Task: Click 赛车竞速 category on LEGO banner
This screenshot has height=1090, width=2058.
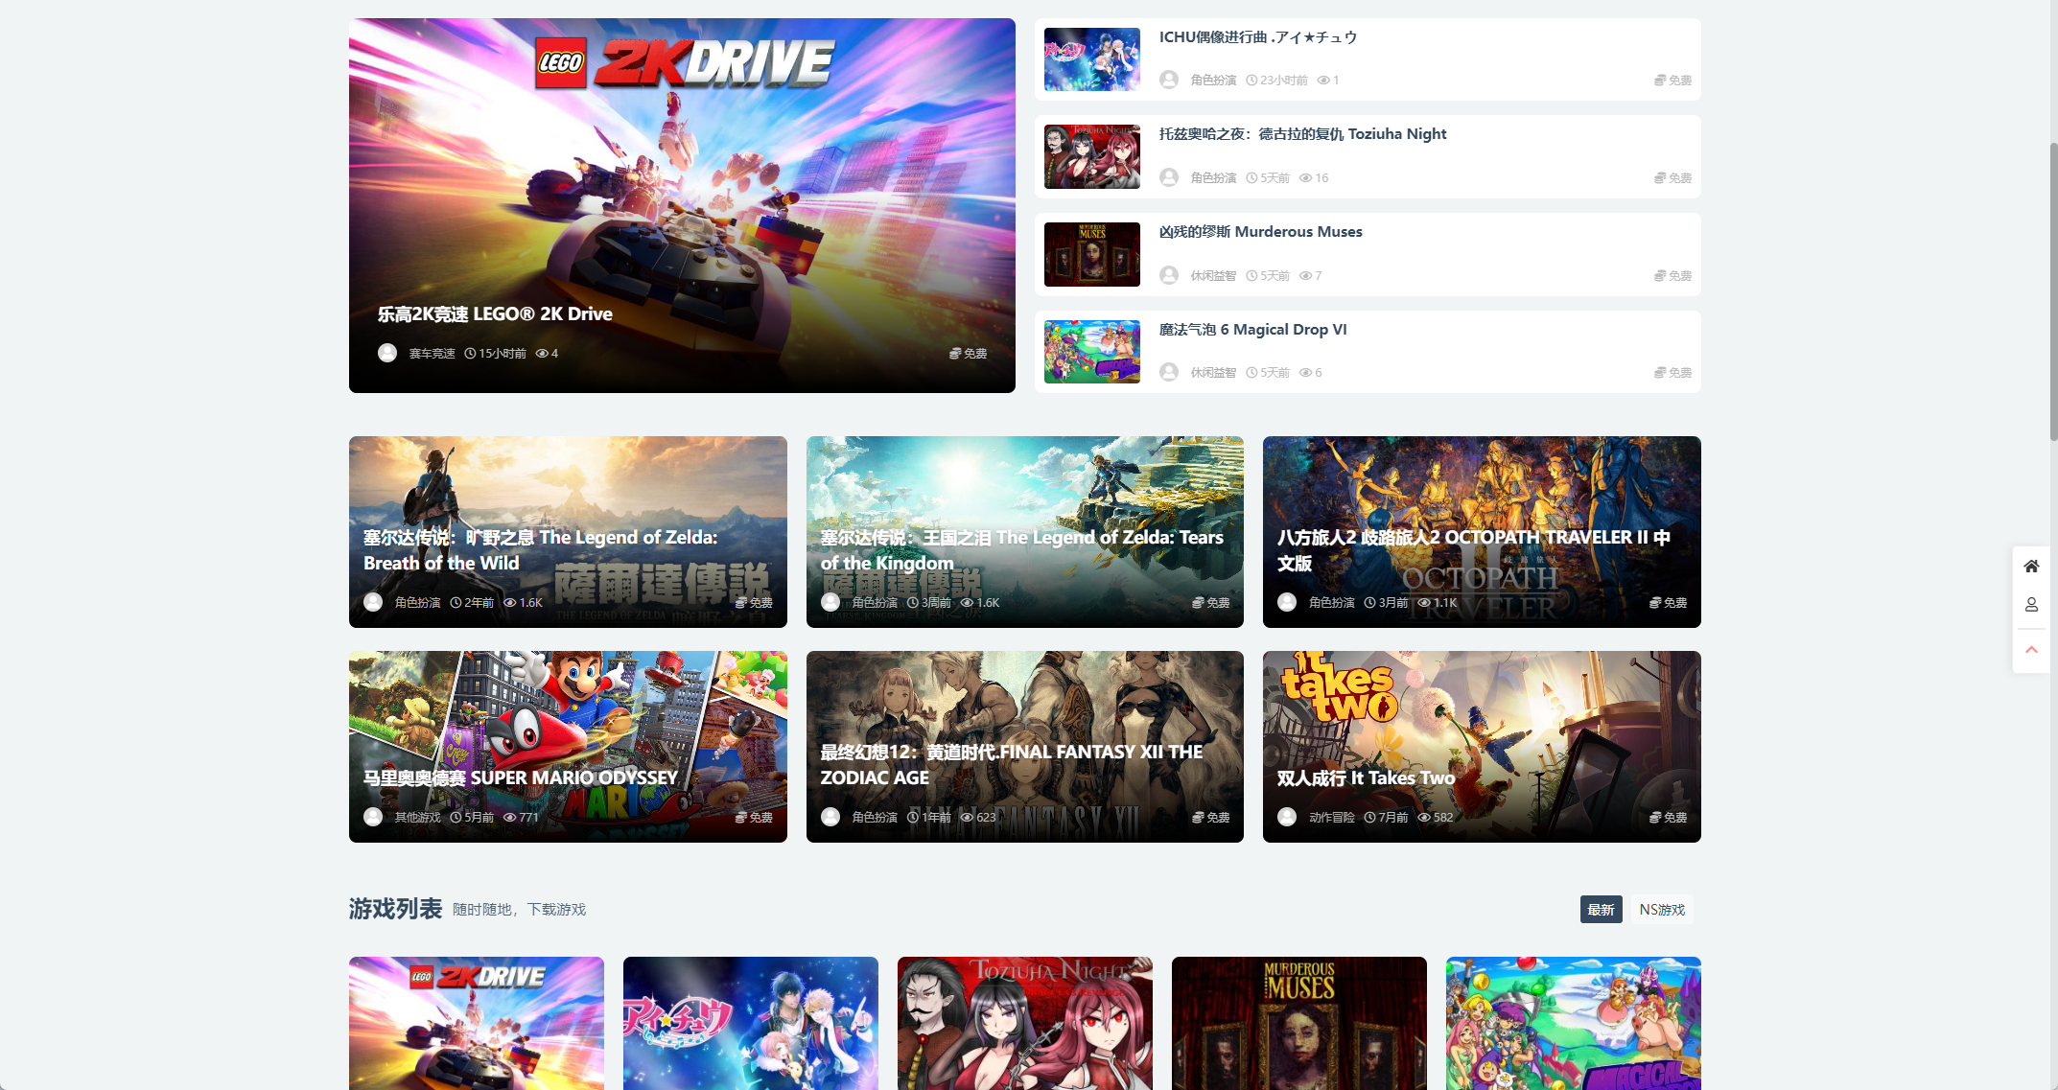Action: pyautogui.click(x=432, y=354)
